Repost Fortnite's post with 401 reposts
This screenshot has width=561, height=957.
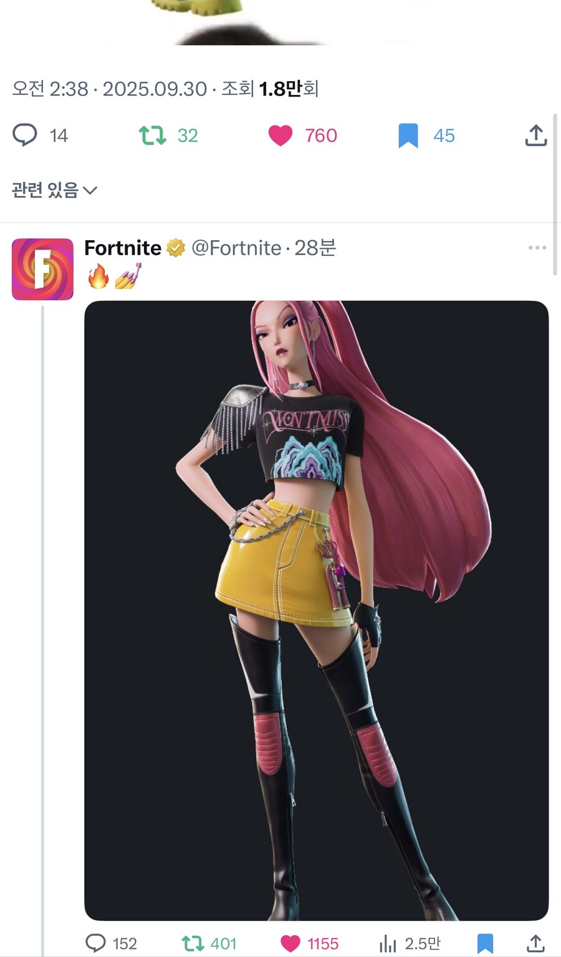pos(193,943)
